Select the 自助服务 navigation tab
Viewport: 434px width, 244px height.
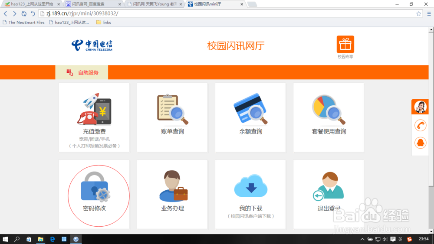(82, 73)
